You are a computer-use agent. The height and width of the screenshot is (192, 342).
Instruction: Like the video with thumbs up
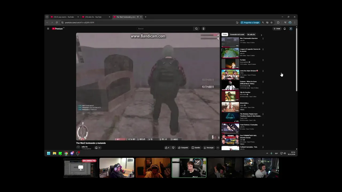click(x=167, y=147)
